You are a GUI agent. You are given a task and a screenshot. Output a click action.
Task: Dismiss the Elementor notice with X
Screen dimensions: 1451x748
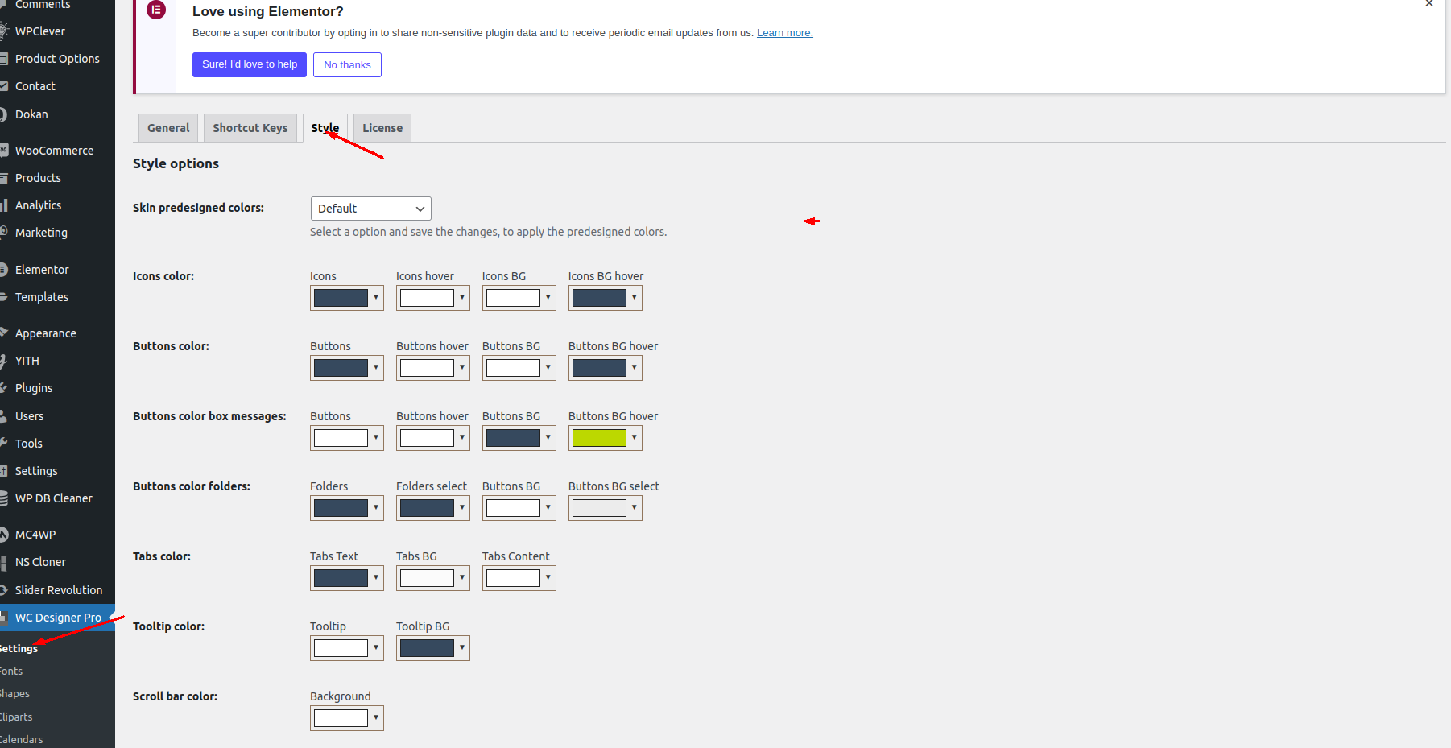pyautogui.click(x=1429, y=3)
